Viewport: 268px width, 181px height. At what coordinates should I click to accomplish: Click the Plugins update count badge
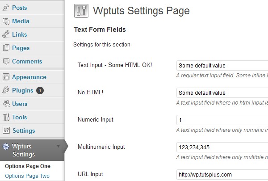coord(40,90)
